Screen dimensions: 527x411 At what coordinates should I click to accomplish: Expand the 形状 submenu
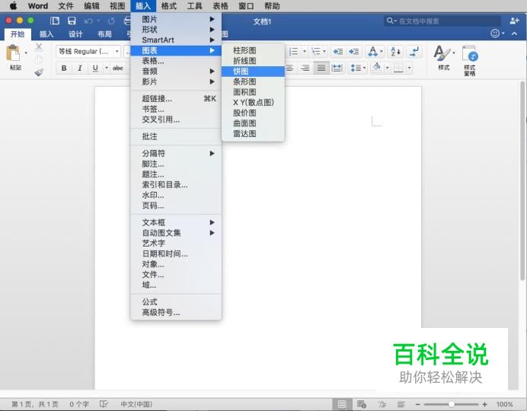[x=176, y=30]
